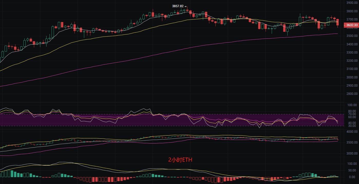The height and width of the screenshot is (184, 359).
Task: Click the red 2小时ETH text label
Action: tap(180, 160)
